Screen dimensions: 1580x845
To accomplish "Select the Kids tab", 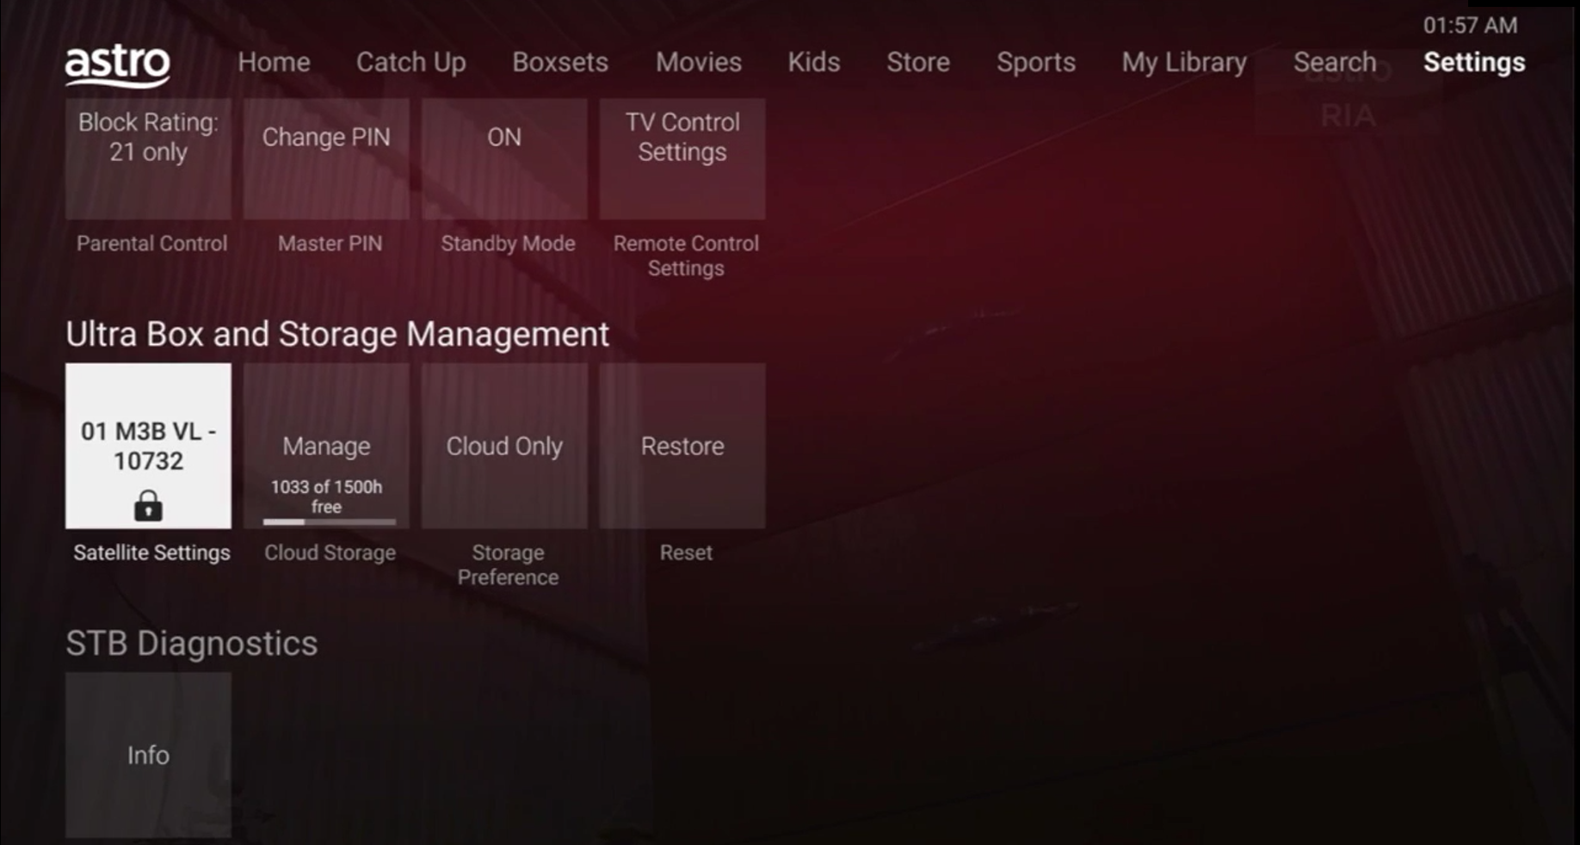I will point(813,62).
